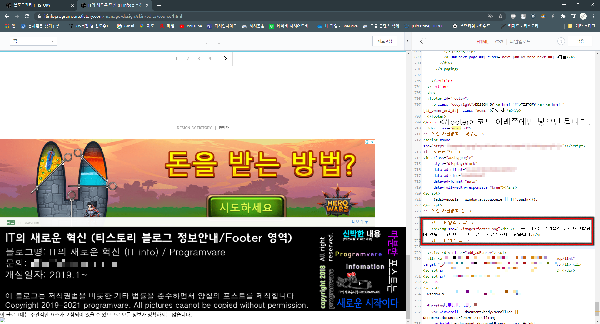Image resolution: width=600 pixels, height=324 pixels.
Task: Open the ABP Adblock Plus extension
Action: (x=513, y=16)
